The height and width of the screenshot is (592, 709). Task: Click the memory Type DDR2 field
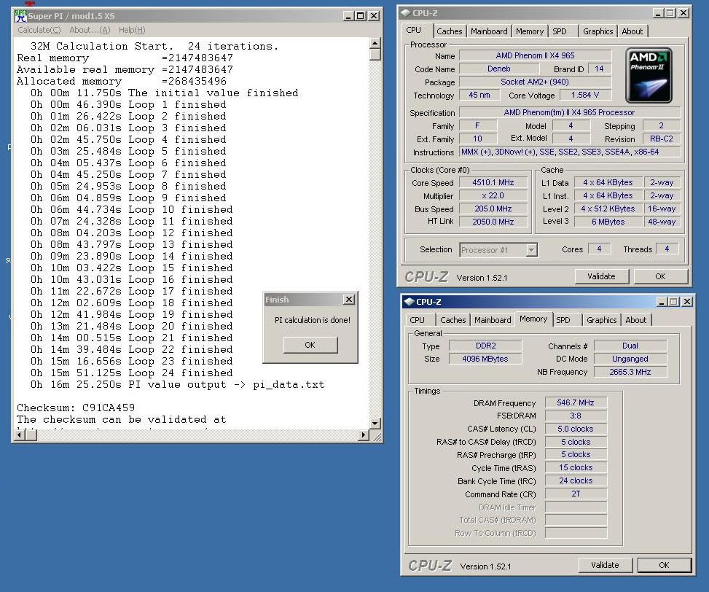point(485,346)
